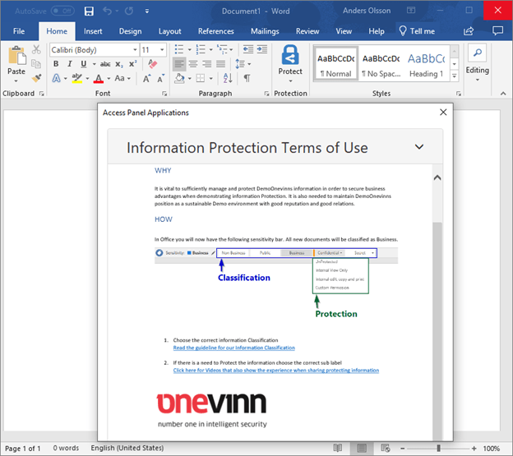
Task: Switch to Read Mode view icon
Action: point(338,448)
